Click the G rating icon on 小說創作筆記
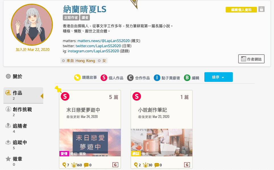274x170 pixels. pos(187,165)
